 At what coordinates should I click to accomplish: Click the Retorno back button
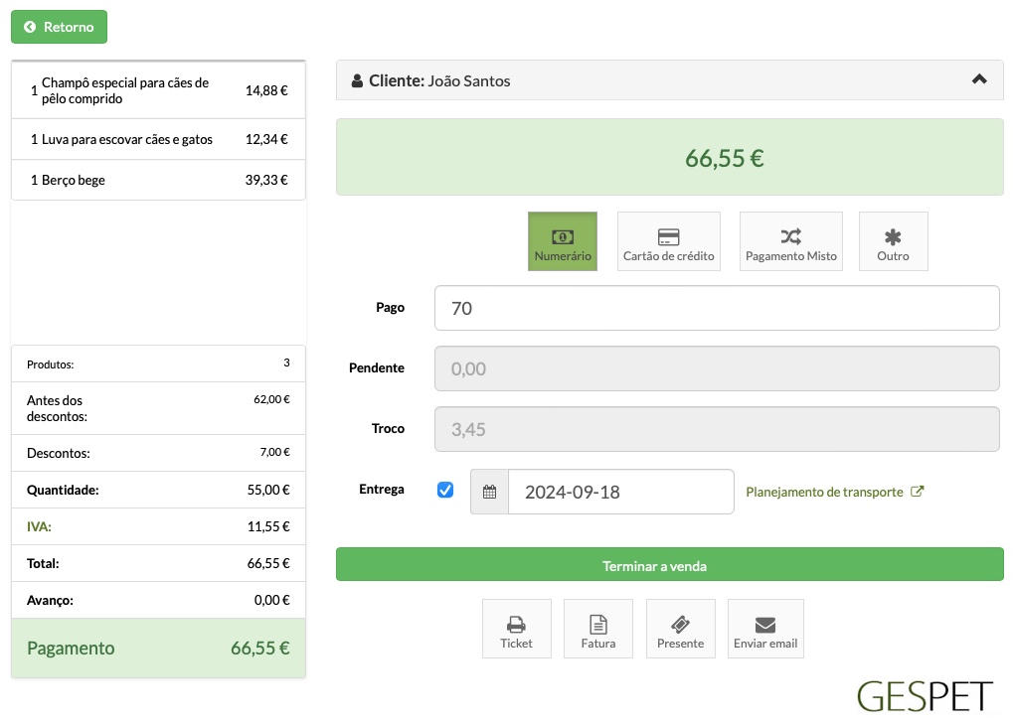59,27
